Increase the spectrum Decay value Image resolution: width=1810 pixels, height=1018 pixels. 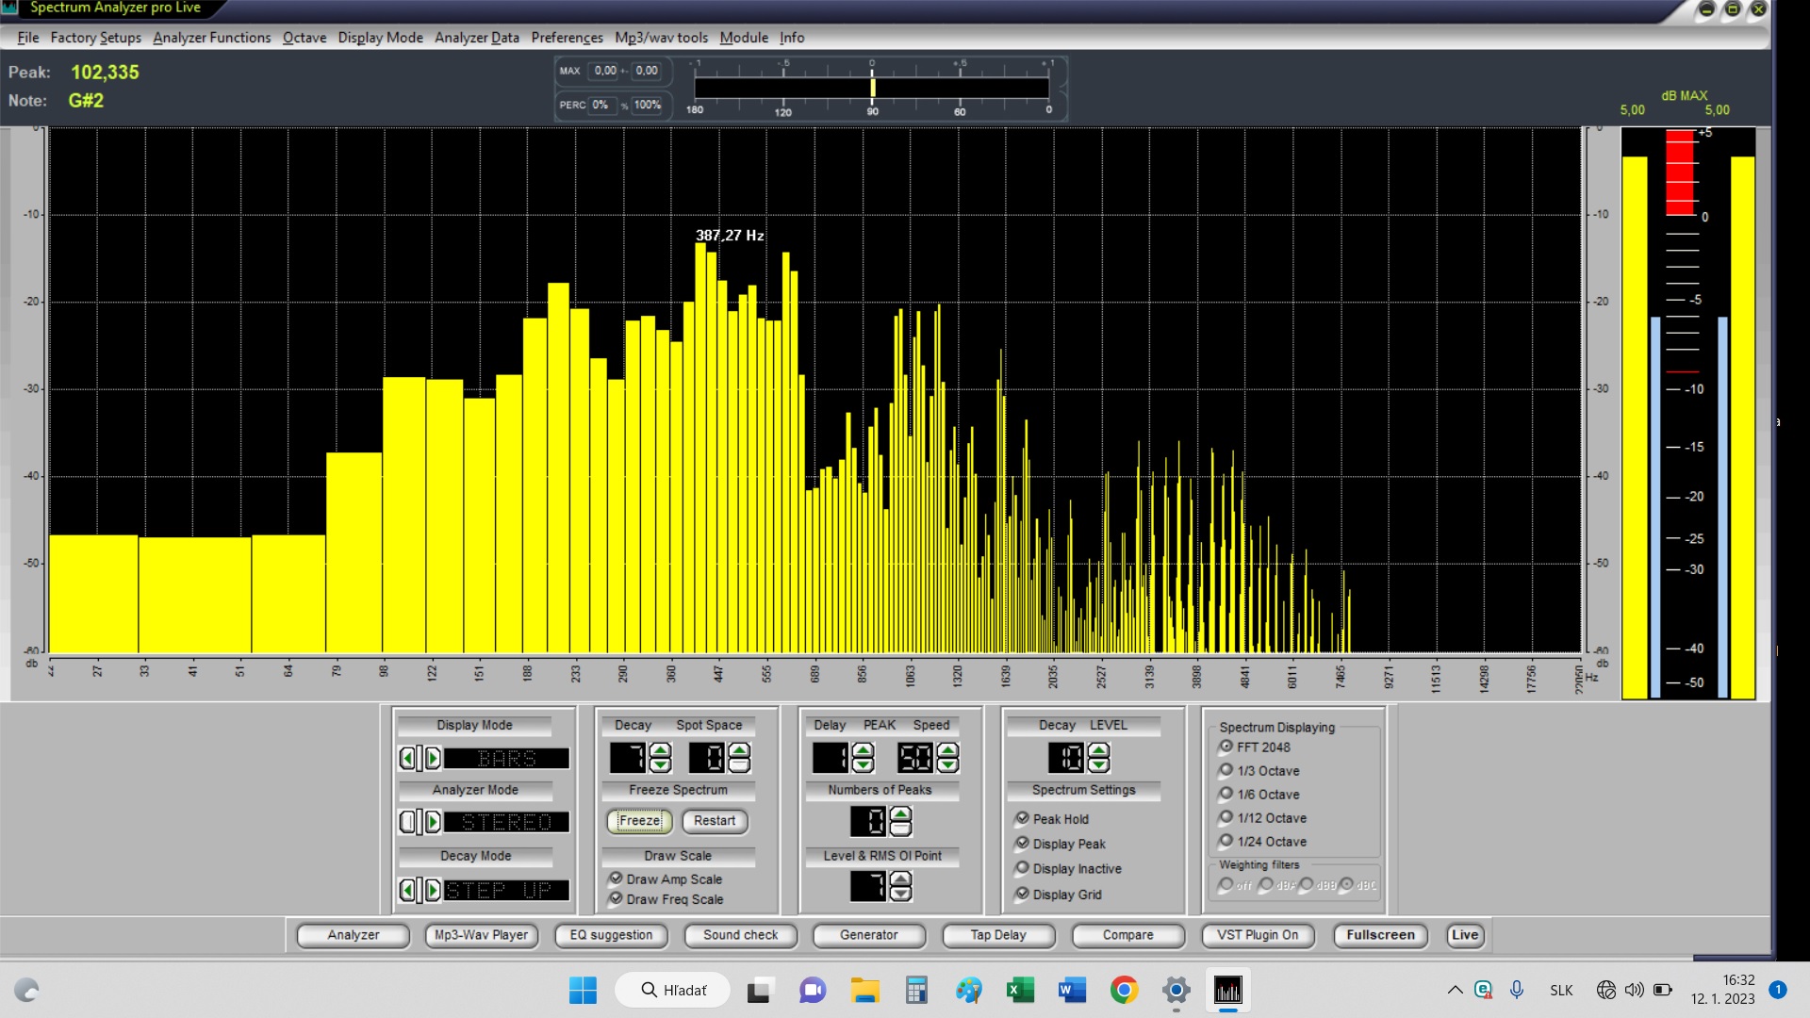coord(660,750)
